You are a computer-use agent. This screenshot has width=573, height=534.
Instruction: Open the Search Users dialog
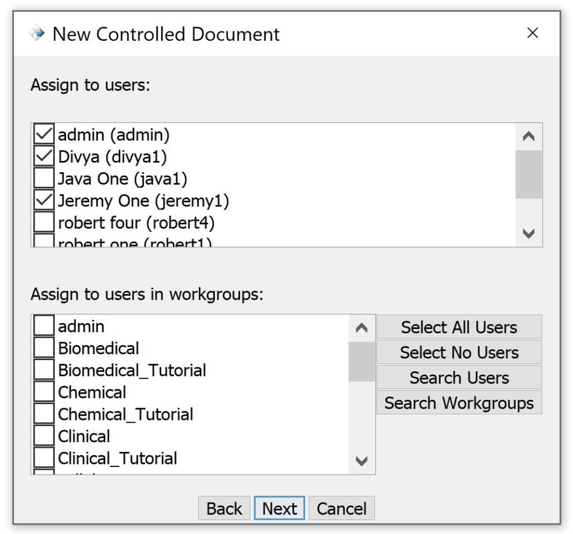459,377
